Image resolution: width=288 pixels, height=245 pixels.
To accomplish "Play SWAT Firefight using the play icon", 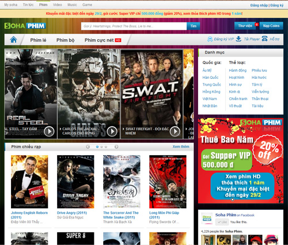I will pos(175,132).
